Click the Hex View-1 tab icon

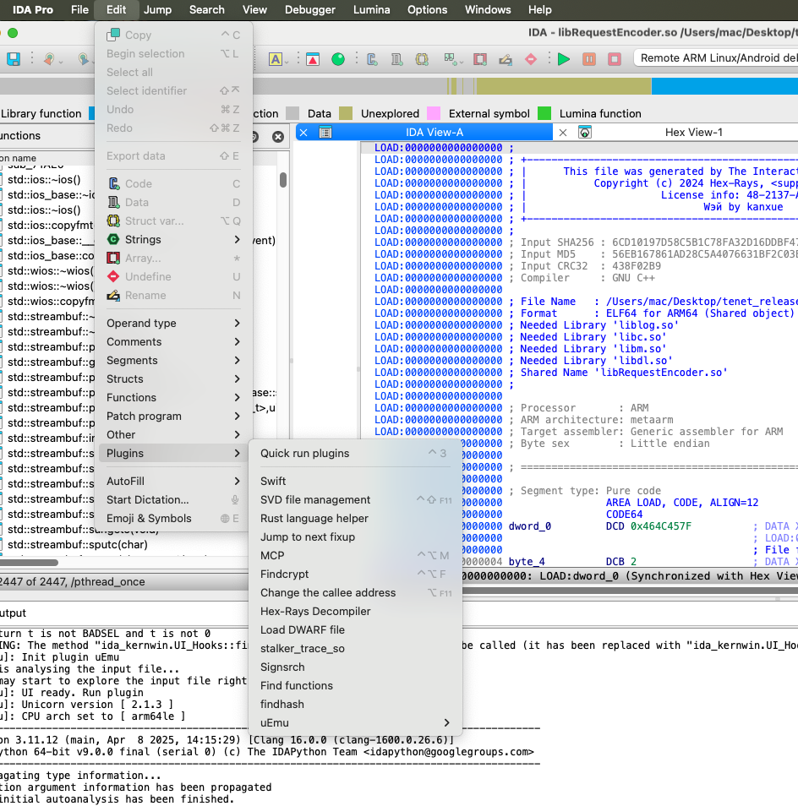click(x=584, y=133)
